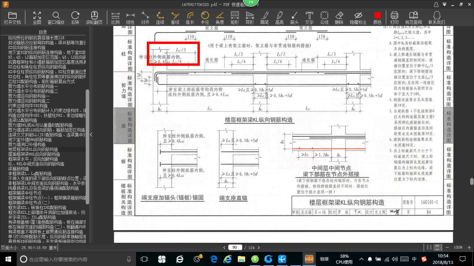Open outline entry 梁箍筋构造
474x266 pixels.
18,169
